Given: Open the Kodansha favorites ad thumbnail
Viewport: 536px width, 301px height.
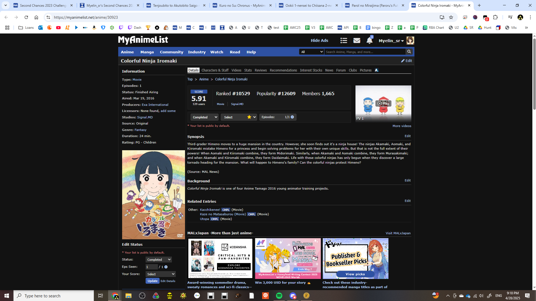Looking at the screenshot, I should point(220,258).
